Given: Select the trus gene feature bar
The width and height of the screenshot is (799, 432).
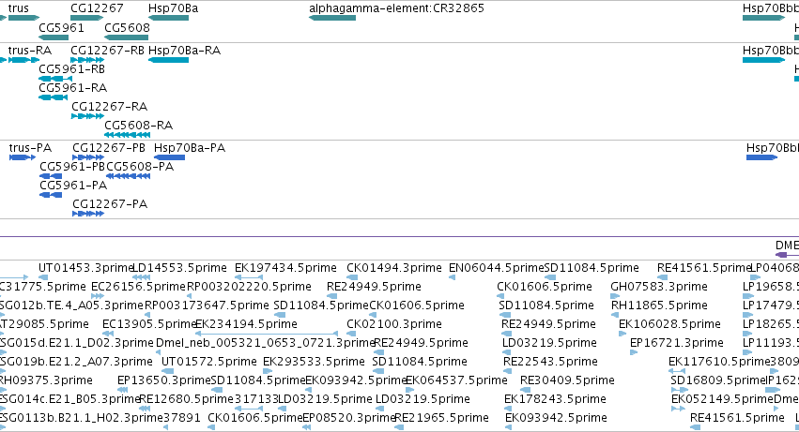Looking at the screenshot, I should (23, 18).
